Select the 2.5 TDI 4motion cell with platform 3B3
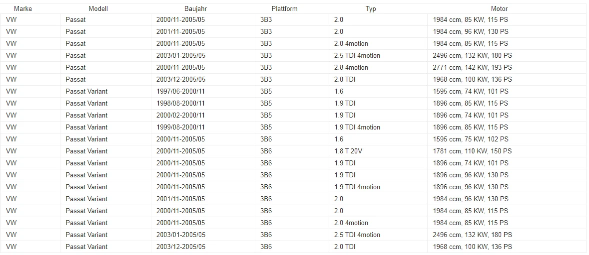This screenshot has height=255, width=589. 378,55
